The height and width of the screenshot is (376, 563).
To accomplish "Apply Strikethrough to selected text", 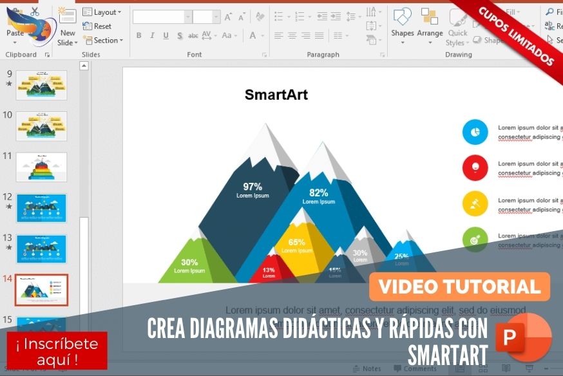I will [193, 33].
